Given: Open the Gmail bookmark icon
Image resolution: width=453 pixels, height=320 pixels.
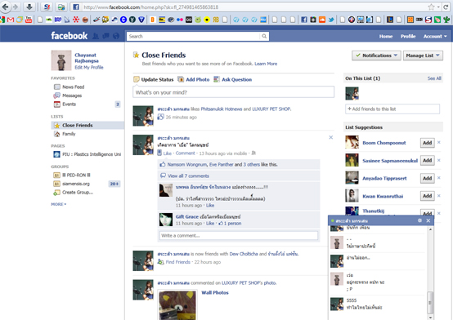Looking at the screenshot, I should point(11,20).
